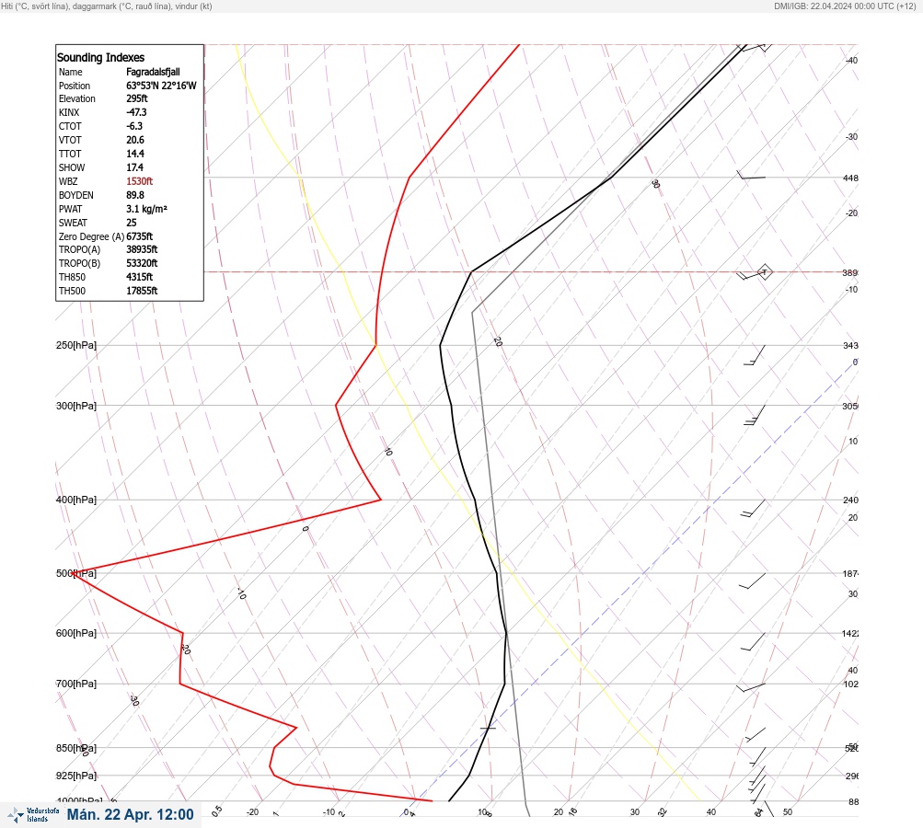Click the wind barb at the 500 hPa level

pos(752,581)
